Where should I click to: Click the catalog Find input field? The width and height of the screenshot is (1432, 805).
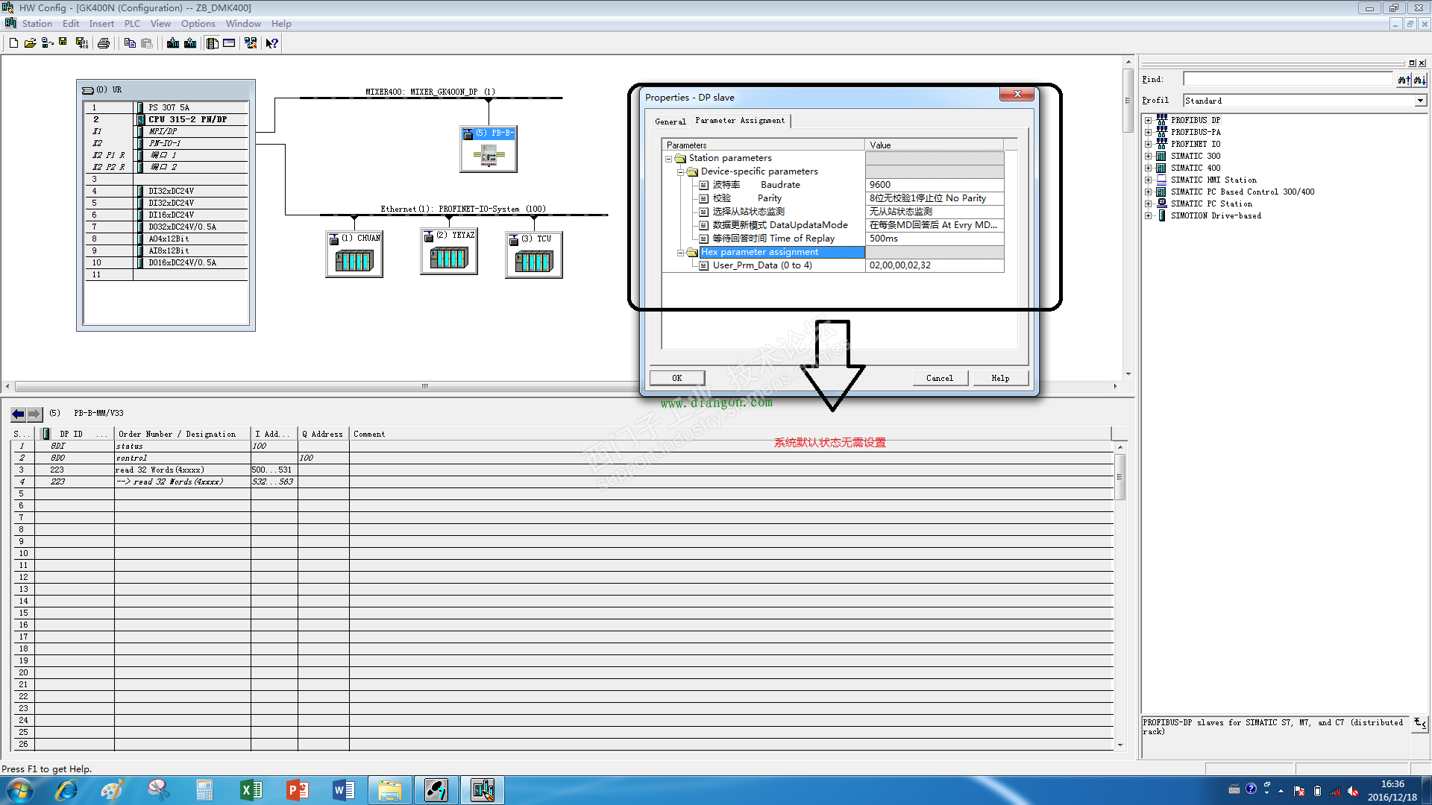point(1287,79)
